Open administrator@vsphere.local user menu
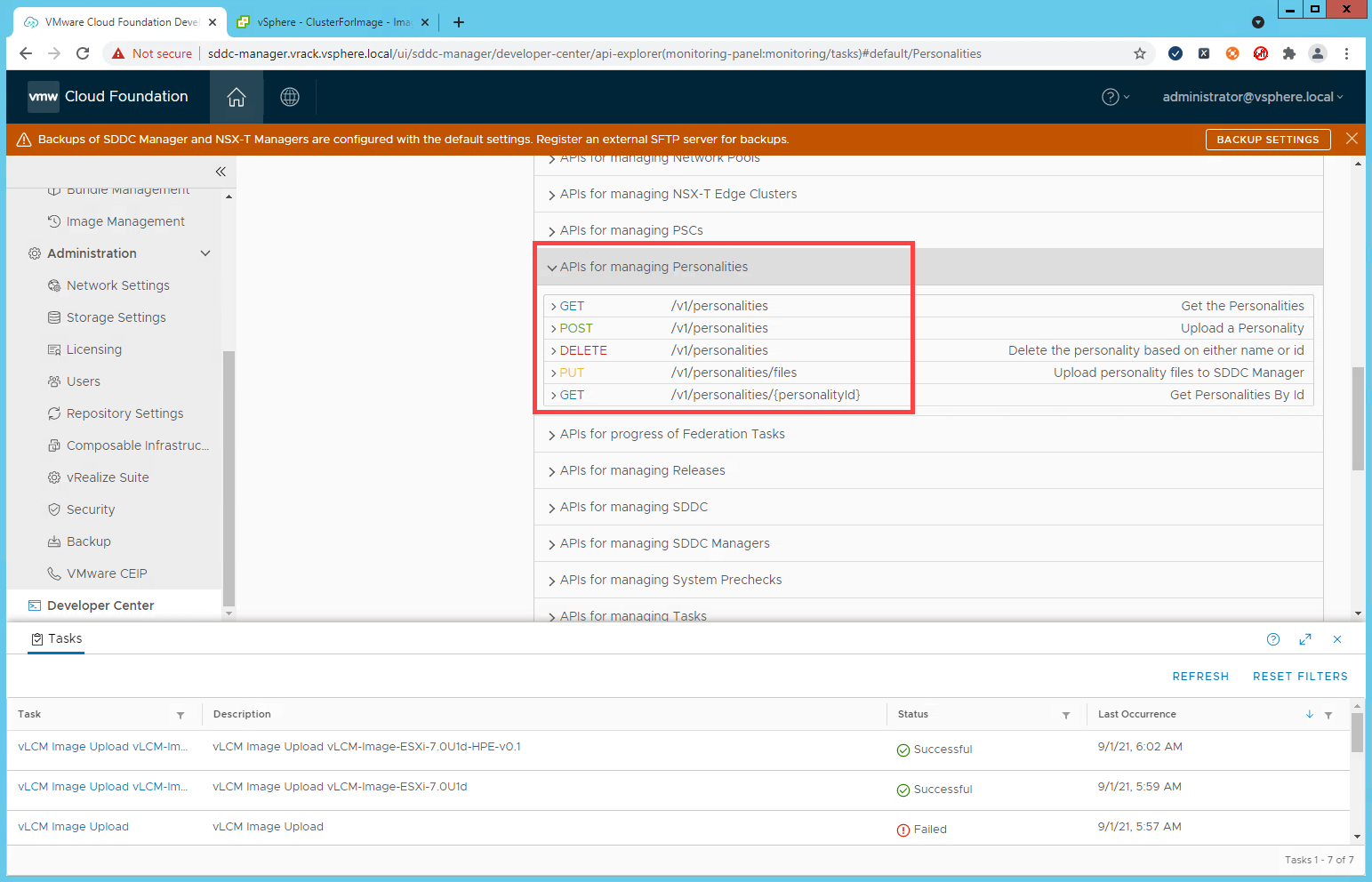The width and height of the screenshot is (1372, 882). [1253, 97]
